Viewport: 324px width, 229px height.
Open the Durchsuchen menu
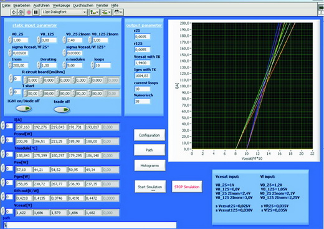[x=83, y=6]
